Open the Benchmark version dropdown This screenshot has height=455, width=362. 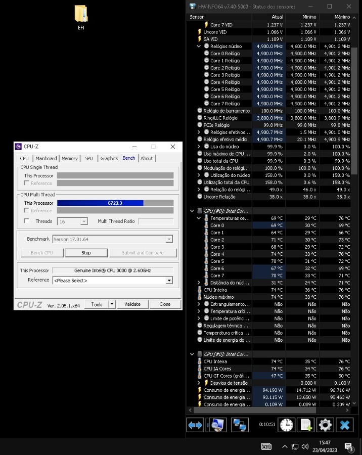169,239
